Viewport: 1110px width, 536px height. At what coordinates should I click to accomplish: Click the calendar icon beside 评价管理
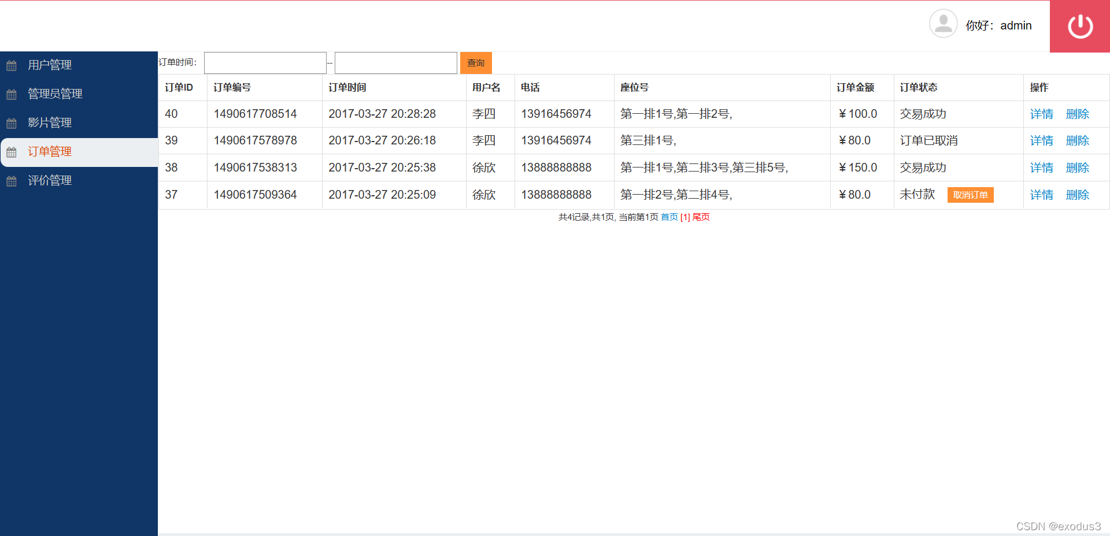click(12, 181)
